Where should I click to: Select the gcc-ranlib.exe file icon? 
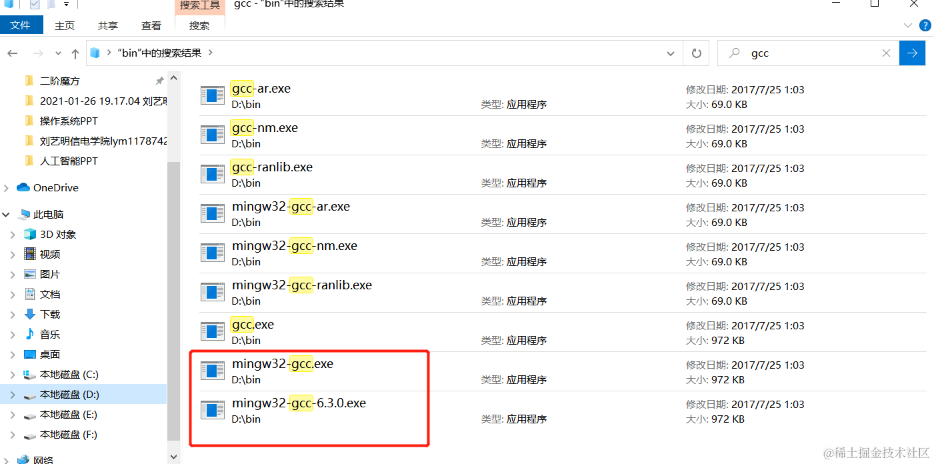[213, 174]
